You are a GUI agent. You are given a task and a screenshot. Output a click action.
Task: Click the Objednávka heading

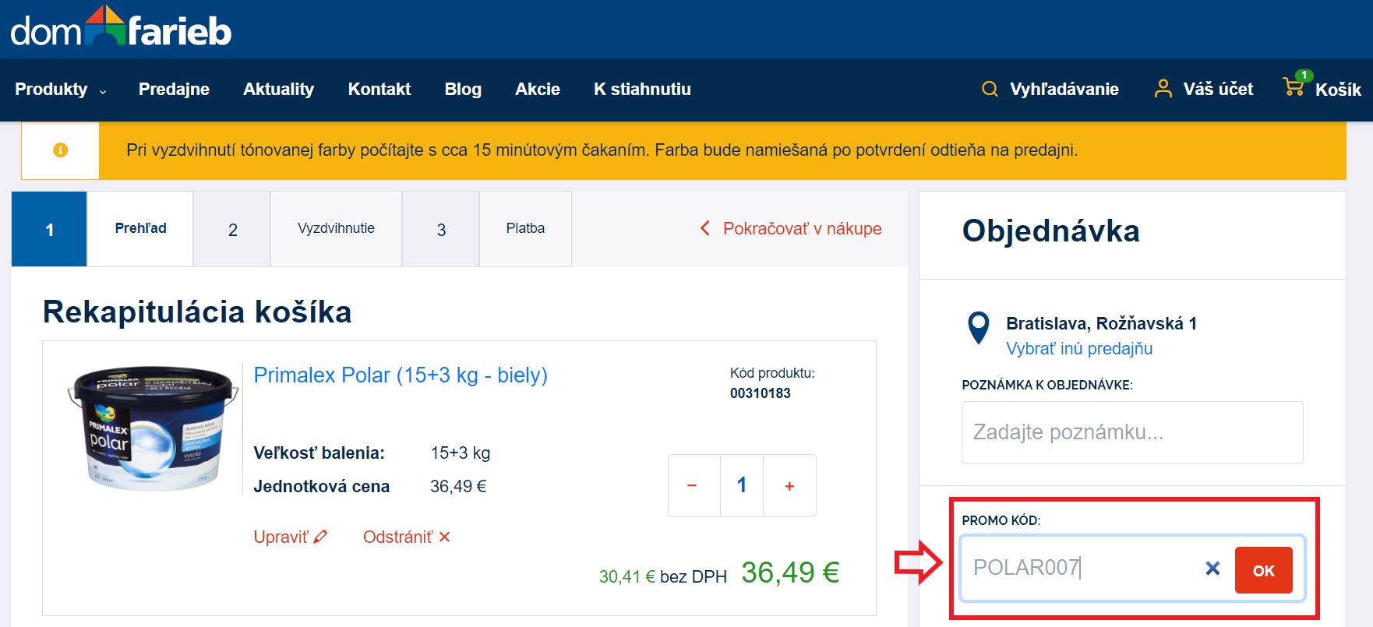tap(1050, 231)
